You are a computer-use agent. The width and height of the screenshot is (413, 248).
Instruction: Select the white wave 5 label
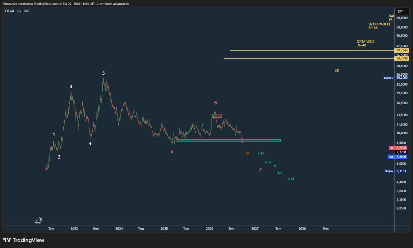tap(104, 73)
